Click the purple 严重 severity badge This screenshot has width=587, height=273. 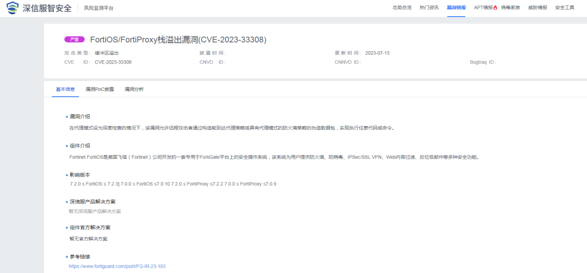tap(74, 39)
